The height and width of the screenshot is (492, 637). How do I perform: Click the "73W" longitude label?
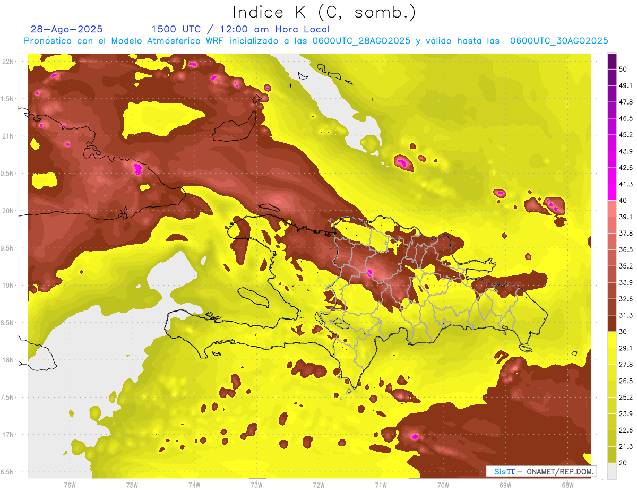click(x=256, y=485)
